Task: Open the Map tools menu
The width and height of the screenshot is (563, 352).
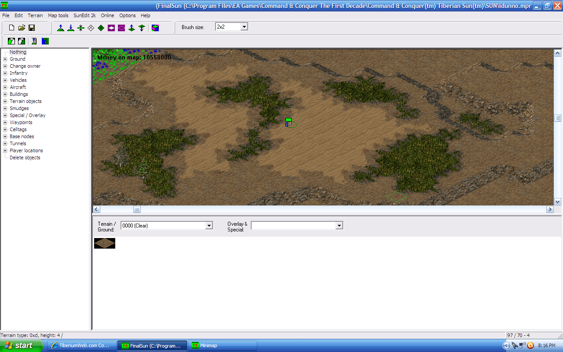Action: point(58,15)
